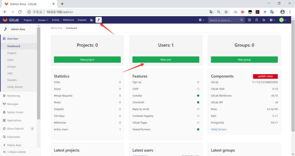Expand the Groups dropdown in navbar
The width and height of the screenshot is (295, 156).
(43, 20)
